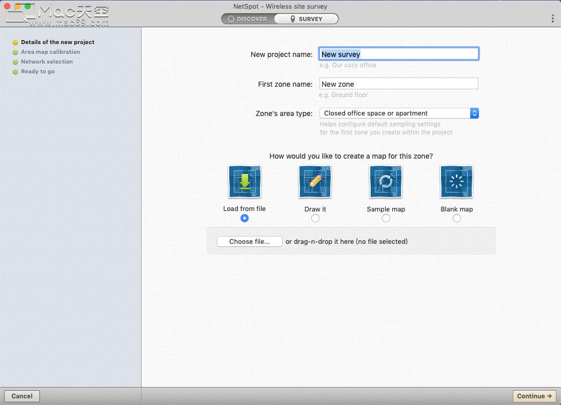
Task: Select the Load from file map icon
Action: 245,182
